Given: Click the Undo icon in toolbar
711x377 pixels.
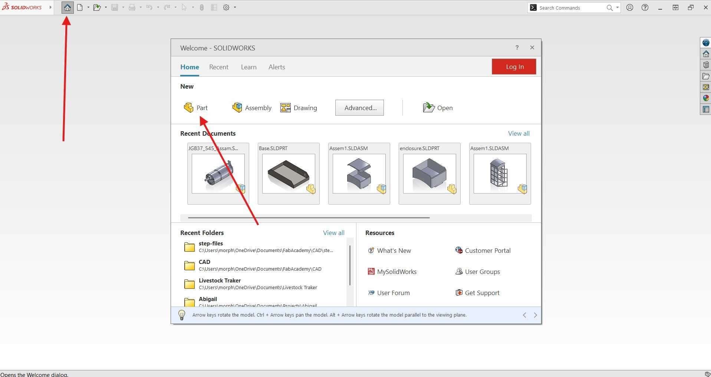Looking at the screenshot, I should (149, 7).
